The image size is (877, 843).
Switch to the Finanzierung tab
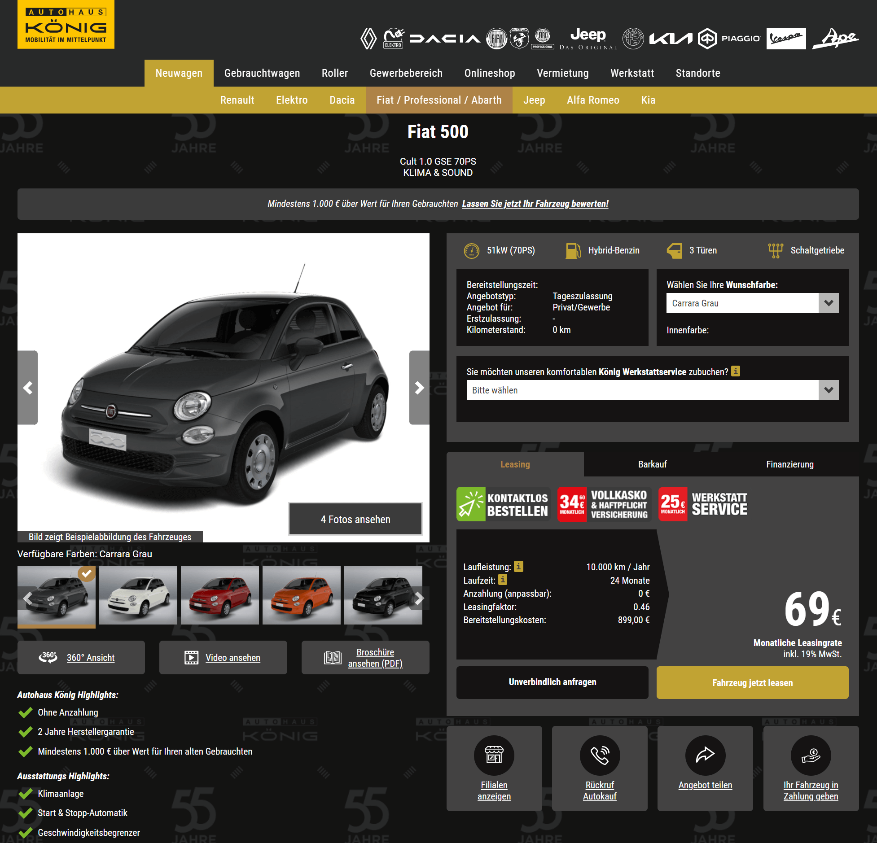click(790, 464)
